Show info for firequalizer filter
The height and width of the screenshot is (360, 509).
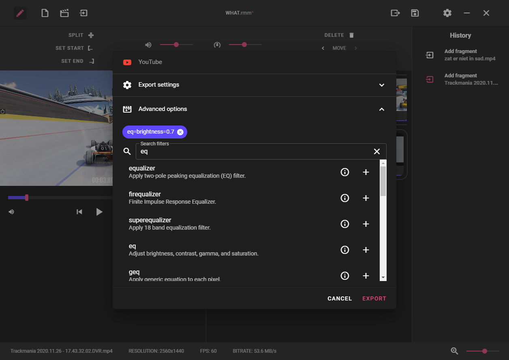tap(345, 198)
